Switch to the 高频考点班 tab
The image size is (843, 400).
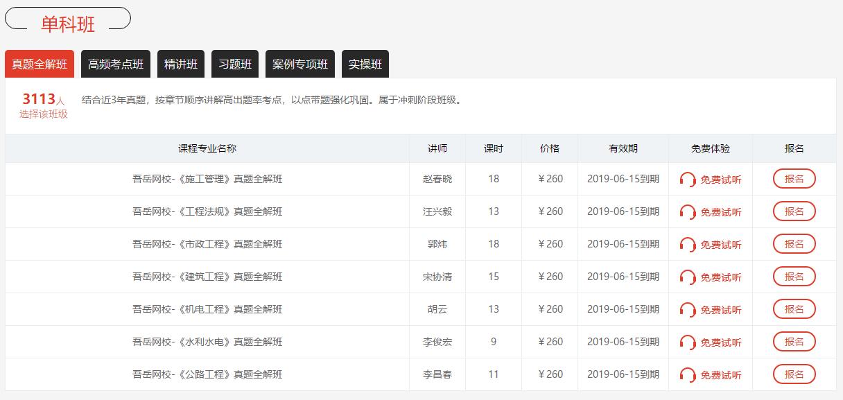point(116,64)
